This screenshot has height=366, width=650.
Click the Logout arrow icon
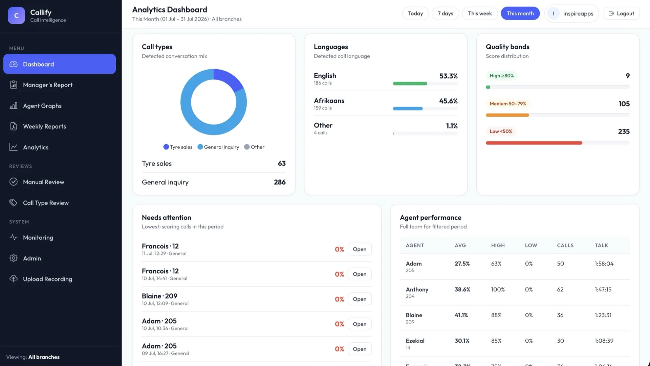tap(611, 14)
